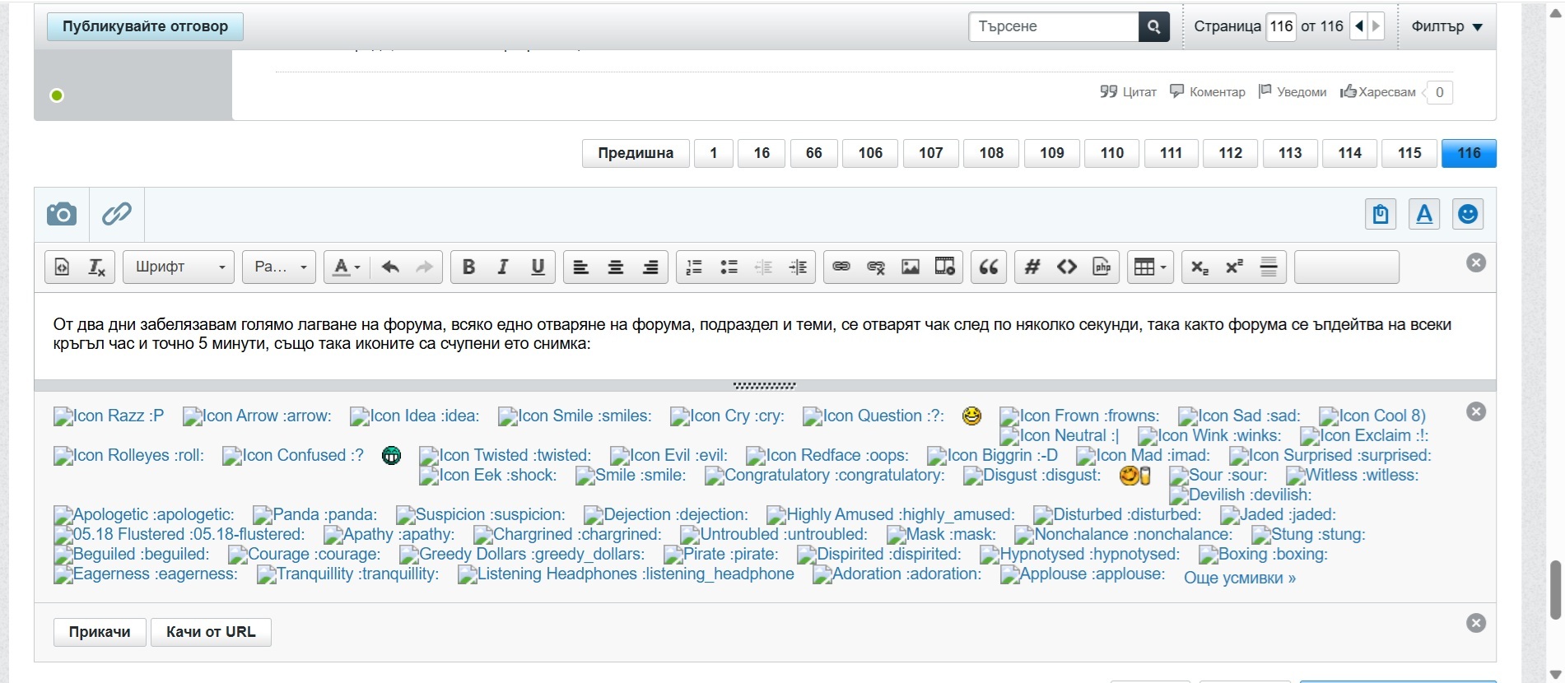The image size is (1565, 683).
Task: Like the post with Харесвам
Action: [x=1378, y=91]
